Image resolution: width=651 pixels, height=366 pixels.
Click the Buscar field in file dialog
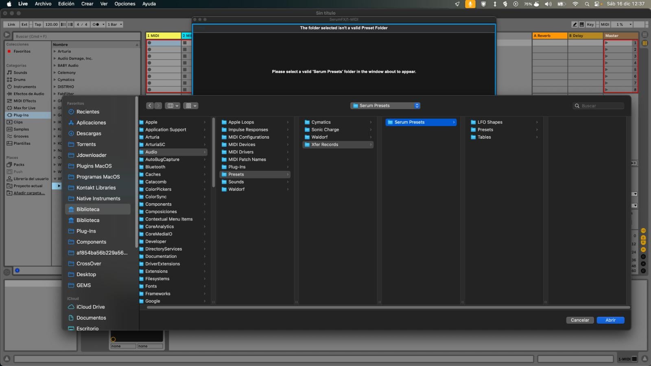tap(598, 106)
